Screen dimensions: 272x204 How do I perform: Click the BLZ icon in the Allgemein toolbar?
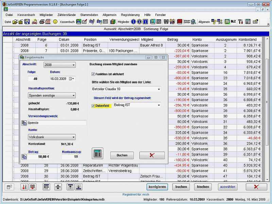[x=233, y=22]
